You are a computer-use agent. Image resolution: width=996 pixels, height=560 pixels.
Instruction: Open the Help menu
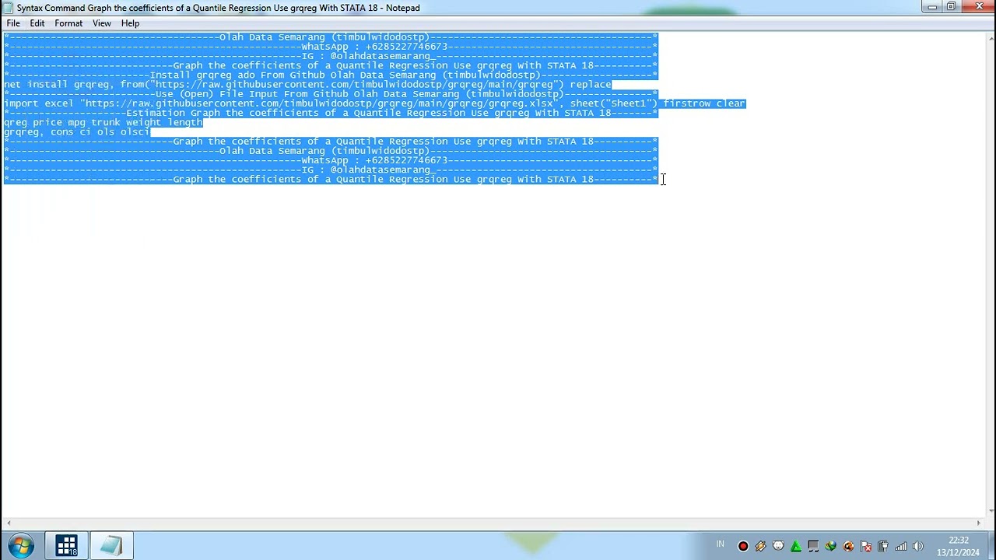coord(130,23)
